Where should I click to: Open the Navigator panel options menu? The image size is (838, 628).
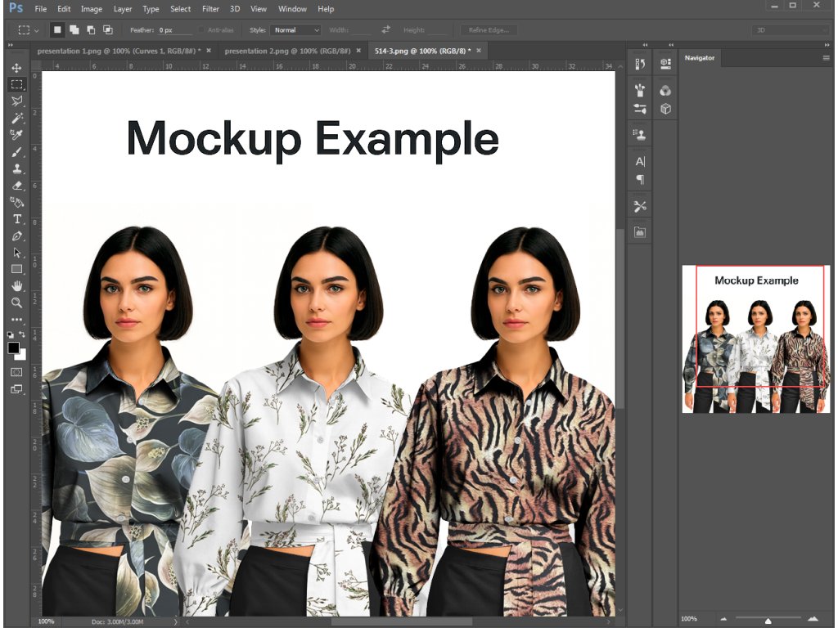(x=826, y=58)
